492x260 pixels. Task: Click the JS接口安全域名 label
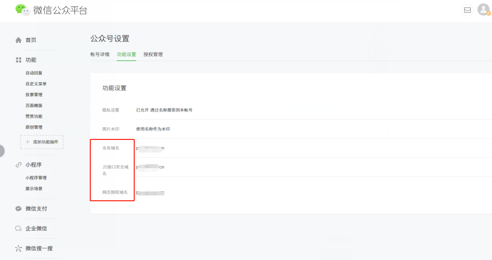(x=116, y=170)
